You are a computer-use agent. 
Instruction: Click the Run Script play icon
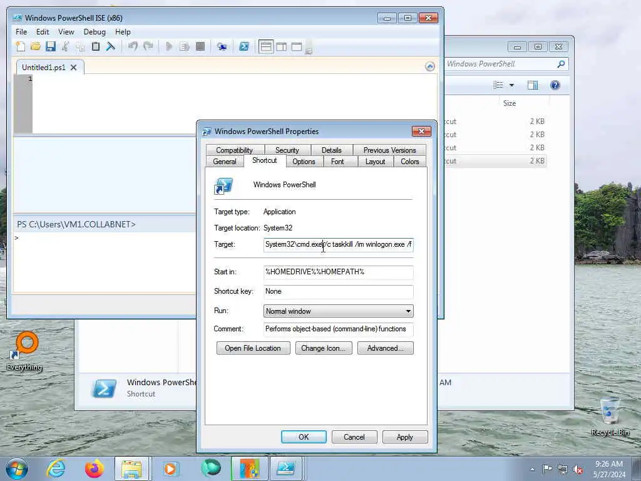pos(169,46)
